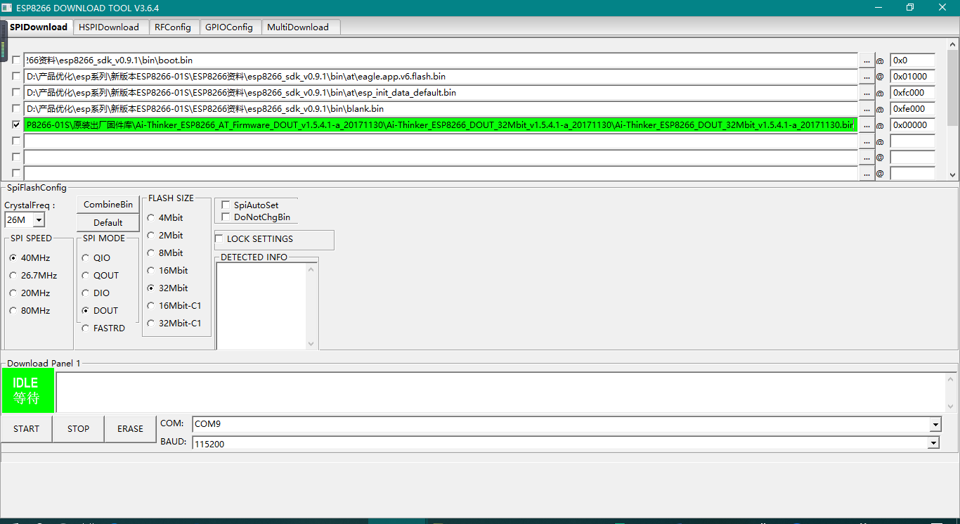Click the blank.bin file path field
Viewport: 960px width, 524px height.
click(441, 109)
